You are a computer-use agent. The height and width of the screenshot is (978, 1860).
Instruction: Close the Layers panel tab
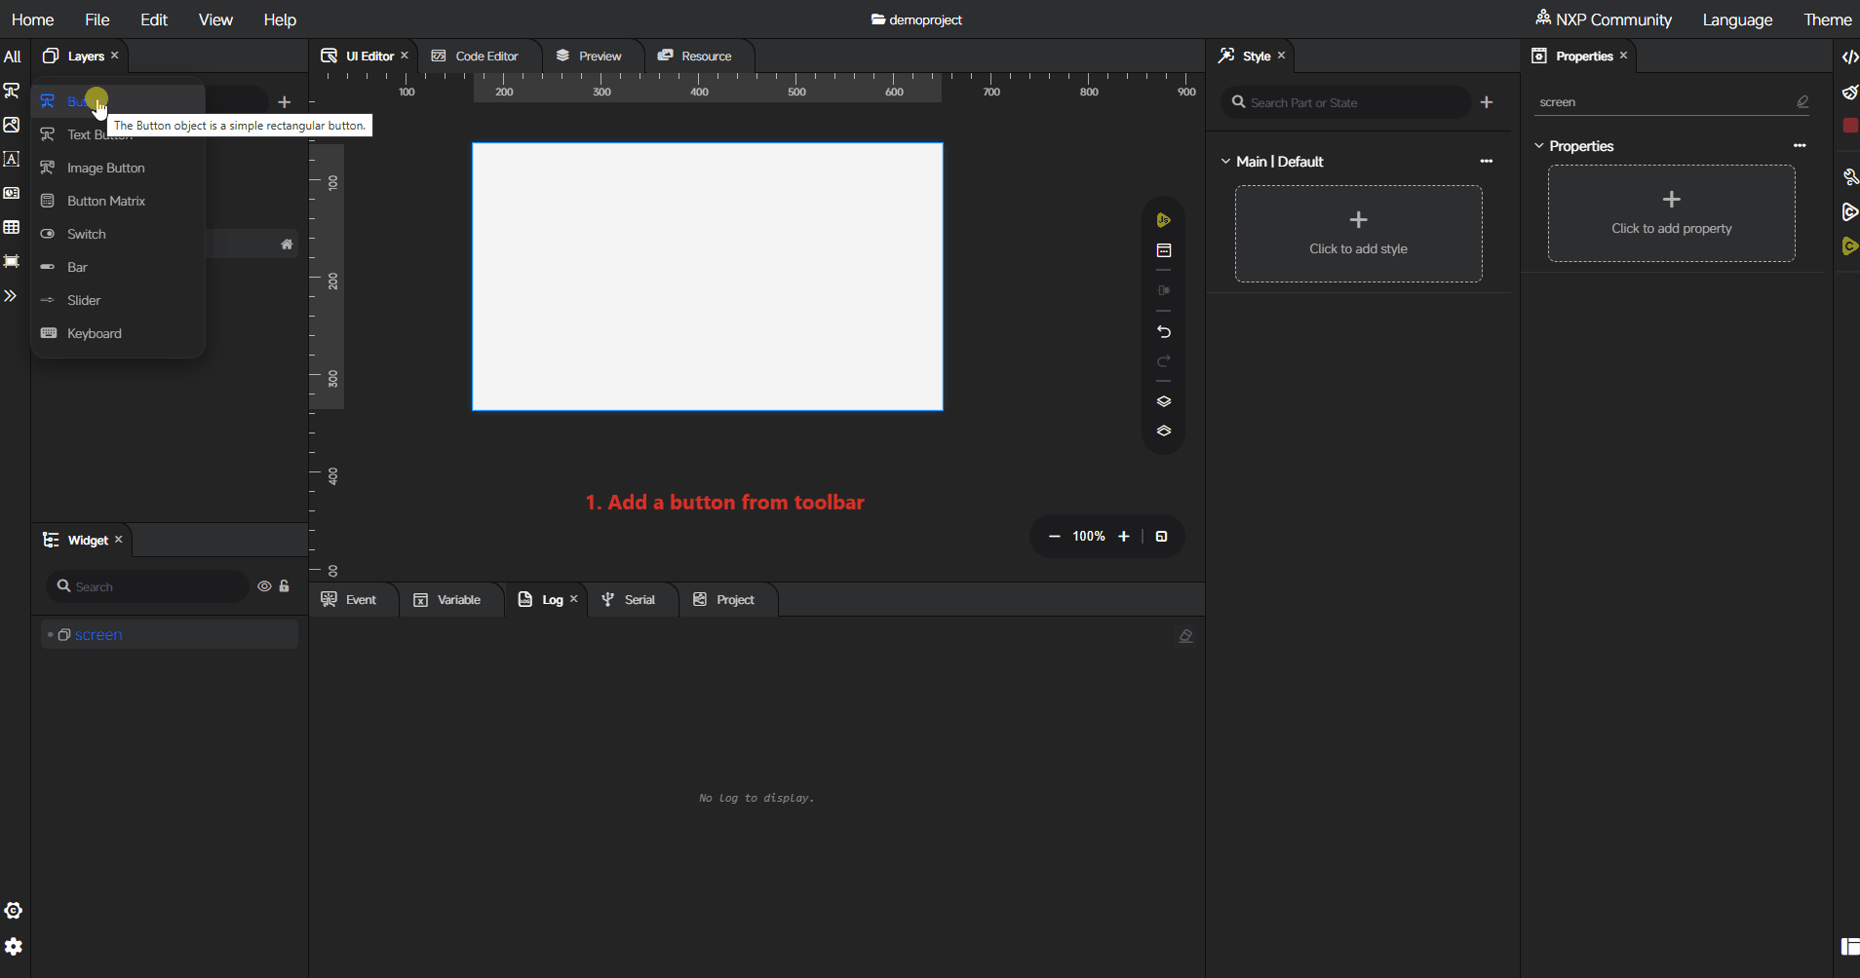point(115,56)
